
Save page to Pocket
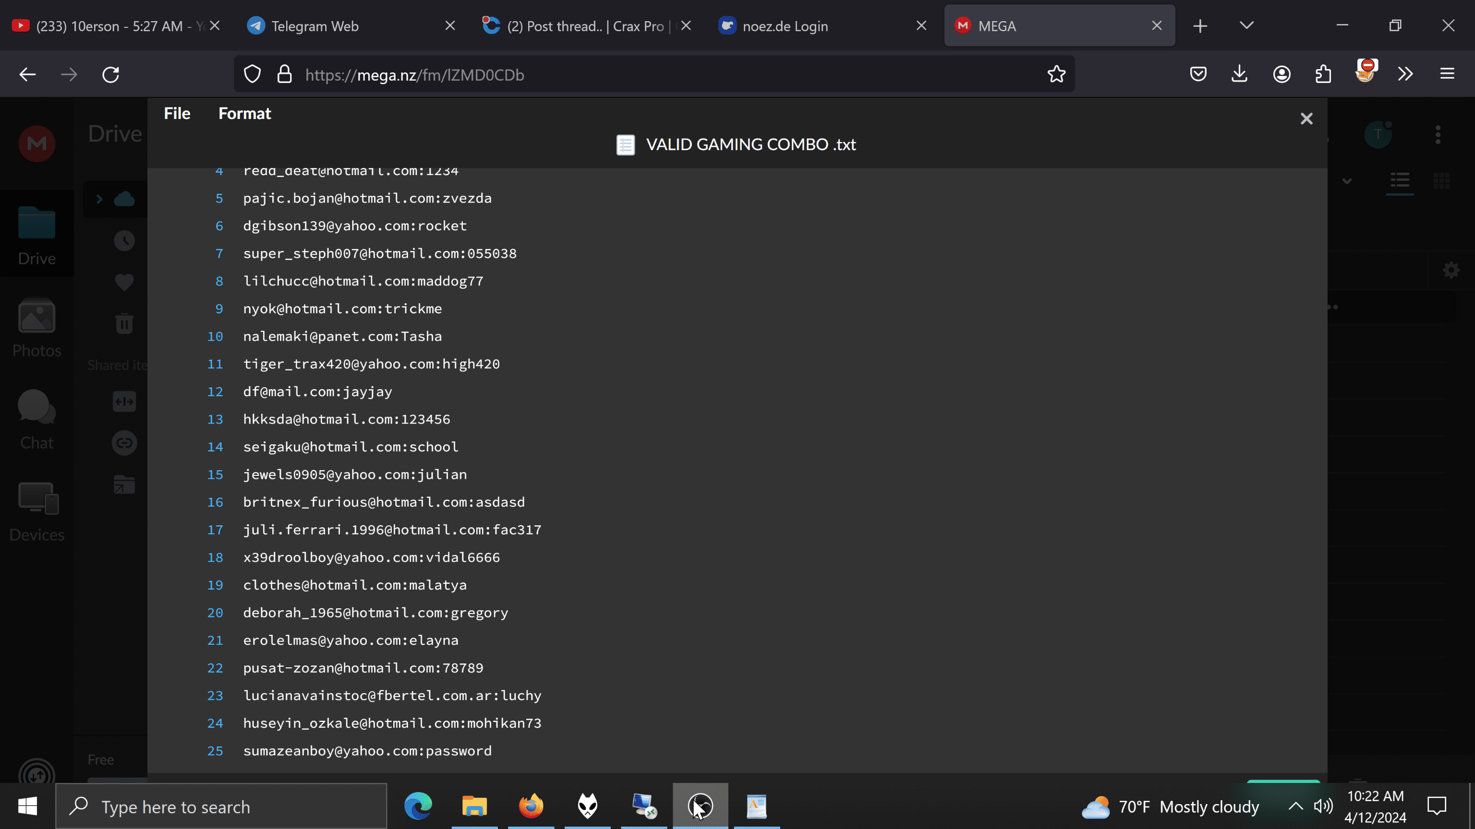pyautogui.click(x=1198, y=74)
